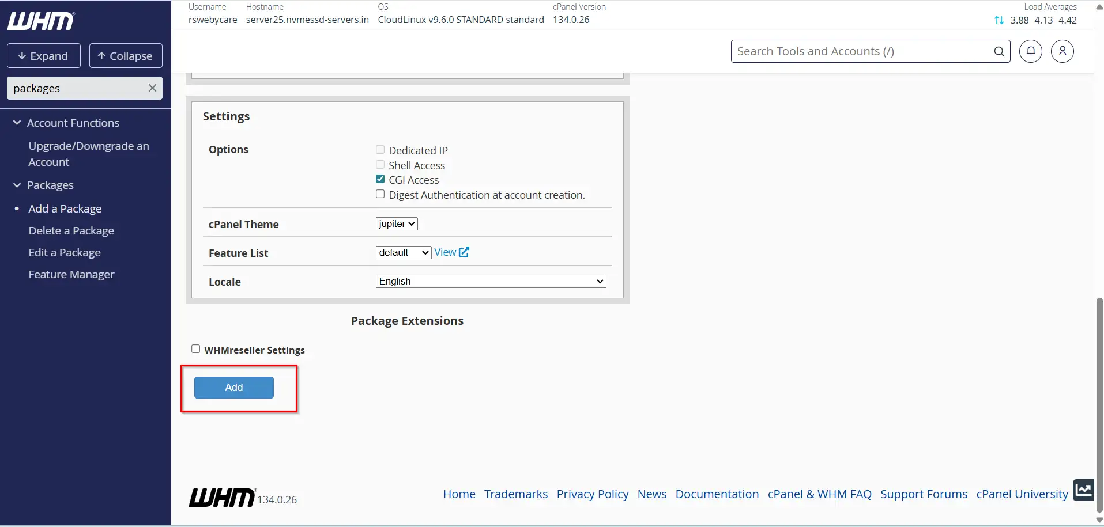The width and height of the screenshot is (1104, 527).
Task: Click the scrollbar down arrow
Action: [1099, 520]
